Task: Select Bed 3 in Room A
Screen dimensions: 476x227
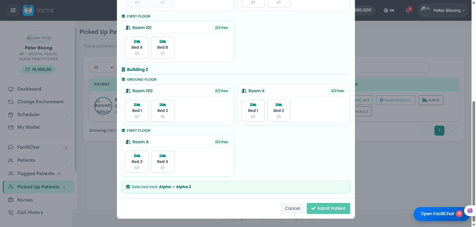Action: [x=137, y=162]
